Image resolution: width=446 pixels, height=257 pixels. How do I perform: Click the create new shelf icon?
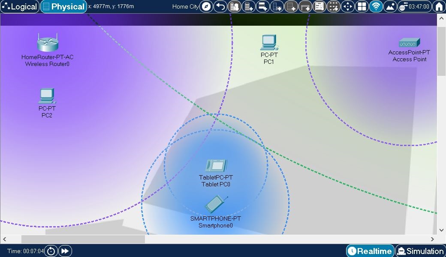[x=291, y=6]
